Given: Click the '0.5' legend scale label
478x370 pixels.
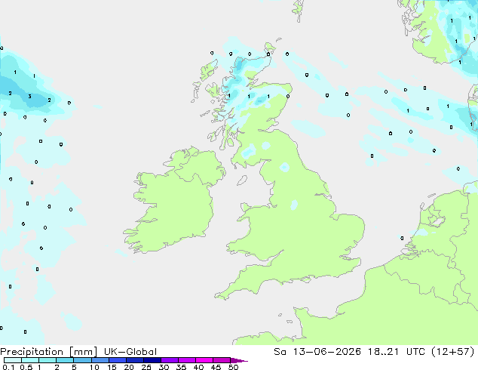Looking at the screenshot, I should [x=26, y=367].
